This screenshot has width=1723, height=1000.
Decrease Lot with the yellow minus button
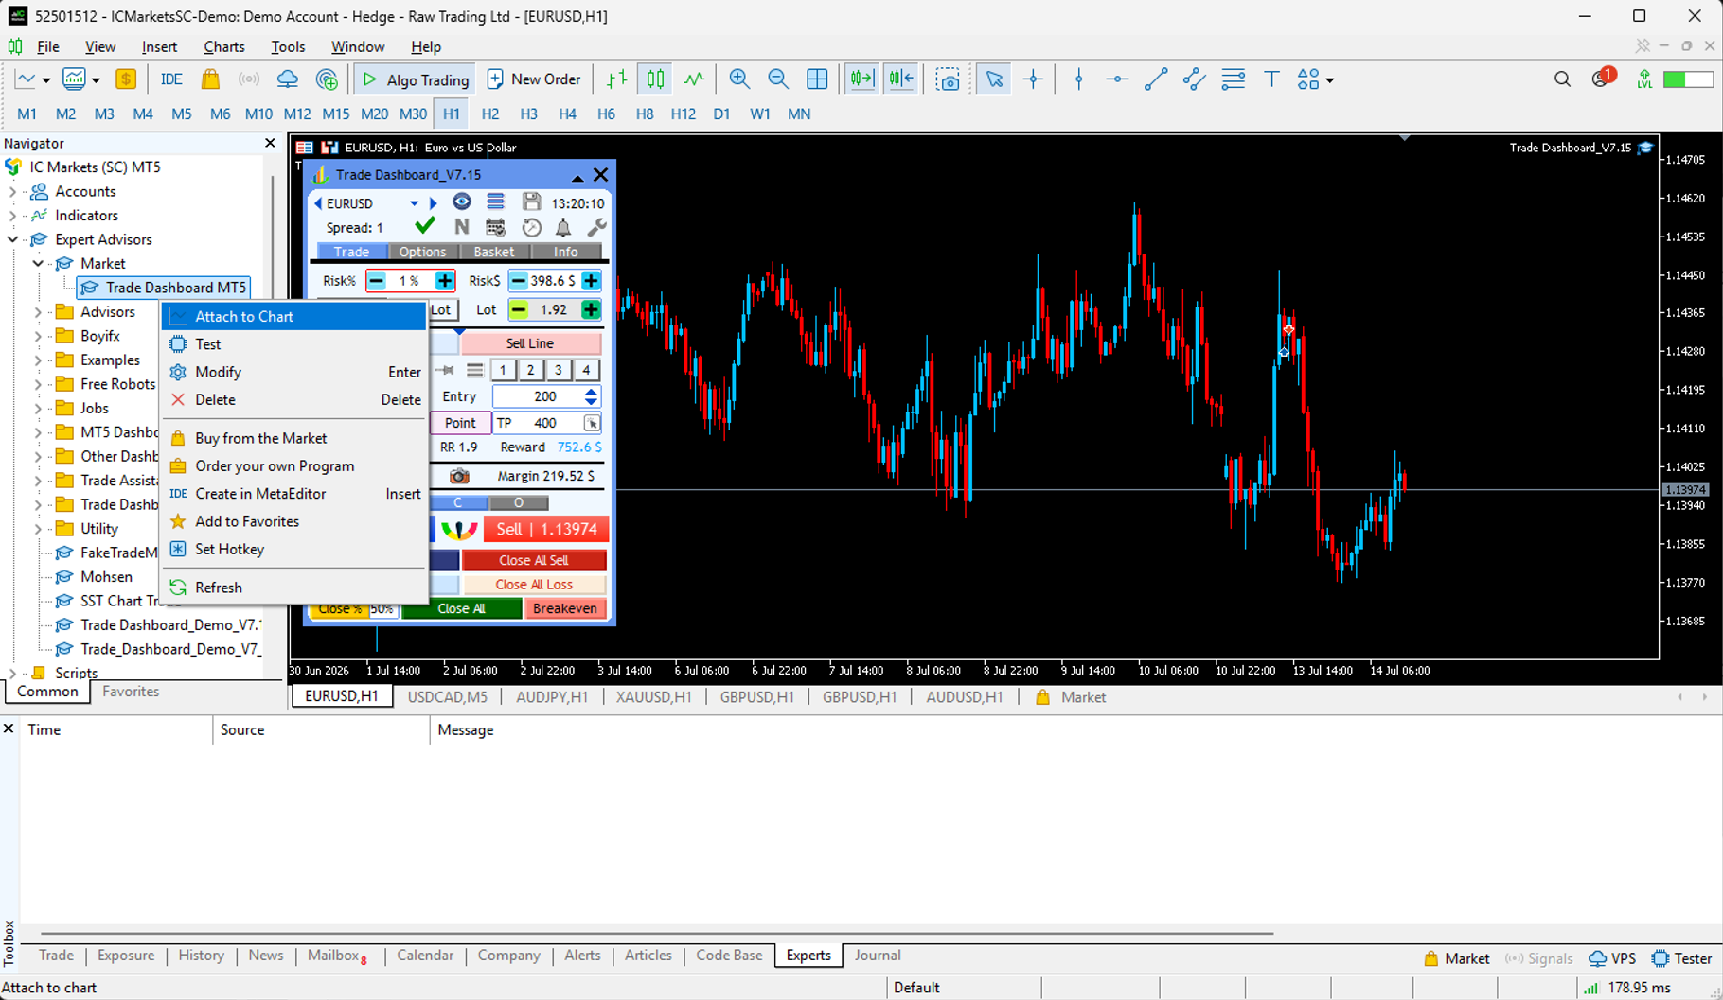[x=519, y=309]
